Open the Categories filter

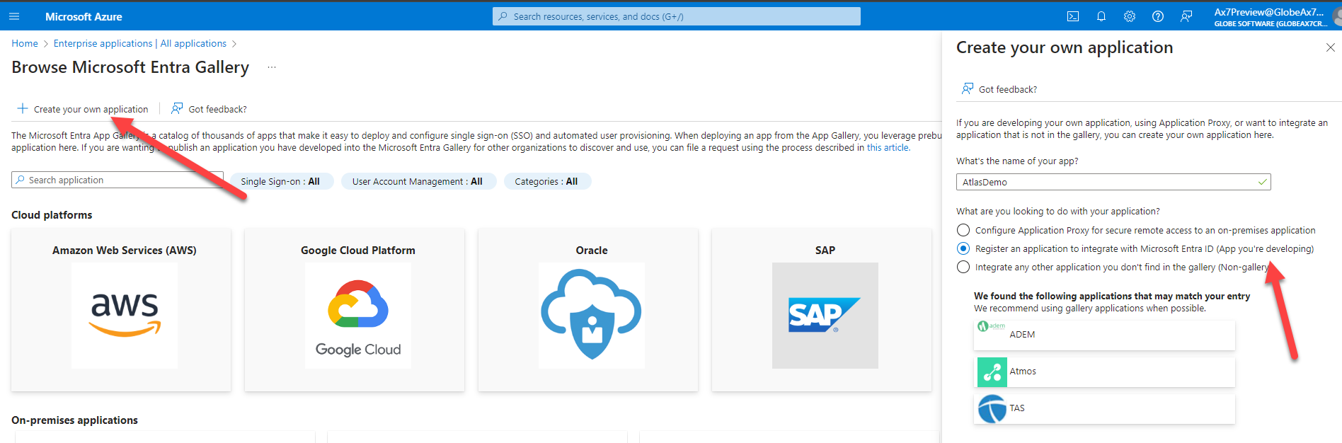[x=547, y=181]
